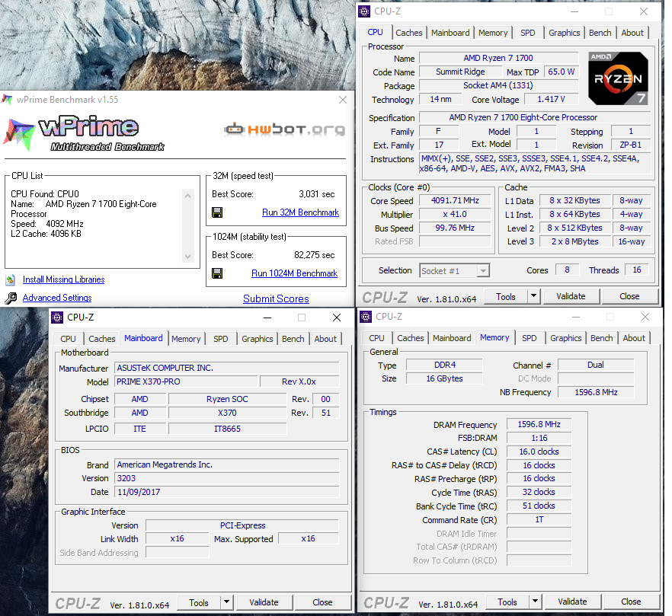
Task: Click the wPrime Multithreaded Benchmark logo
Action: click(x=84, y=133)
